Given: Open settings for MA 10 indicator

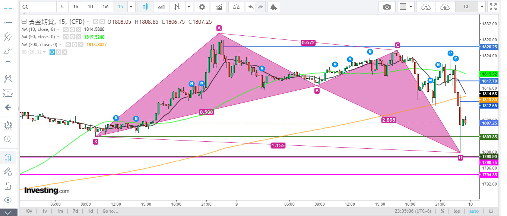Looking at the screenshot, I should click(72, 29).
